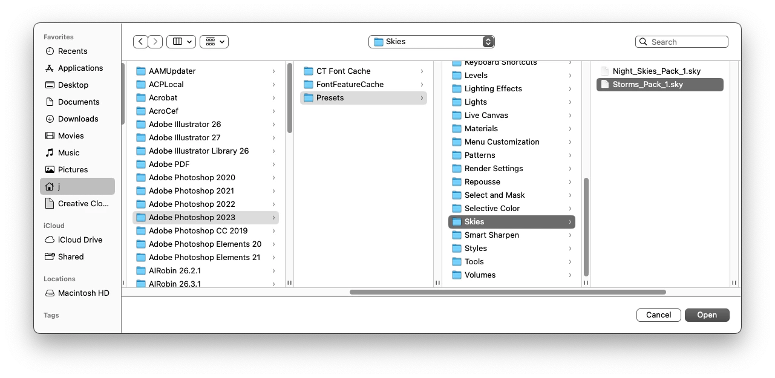Select the FontFeatureCache folder
This screenshot has width=775, height=378.
364,85
